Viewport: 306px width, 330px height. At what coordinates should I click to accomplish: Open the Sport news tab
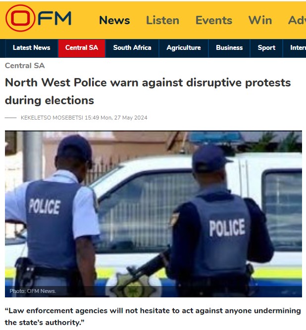click(x=266, y=48)
